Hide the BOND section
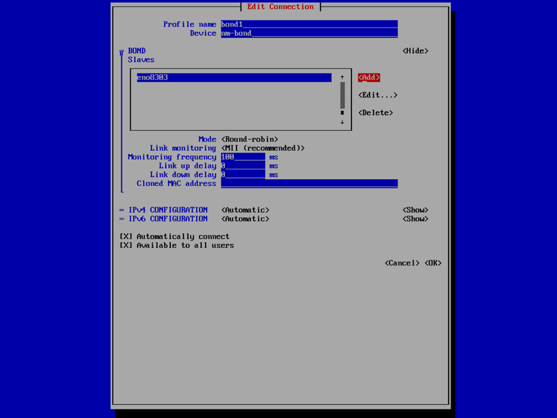Image resolution: width=557 pixels, height=418 pixels. pos(415,51)
